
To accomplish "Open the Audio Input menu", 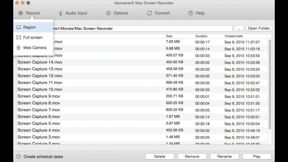I will pos(73,13).
